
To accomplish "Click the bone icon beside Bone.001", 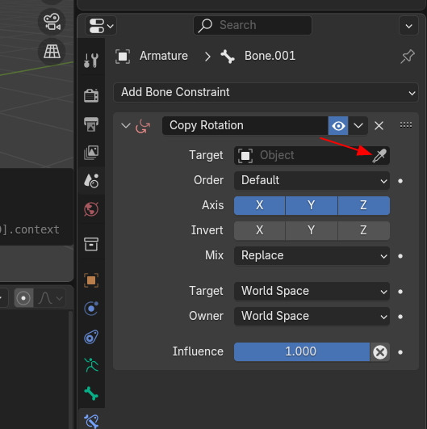I will point(228,57).
